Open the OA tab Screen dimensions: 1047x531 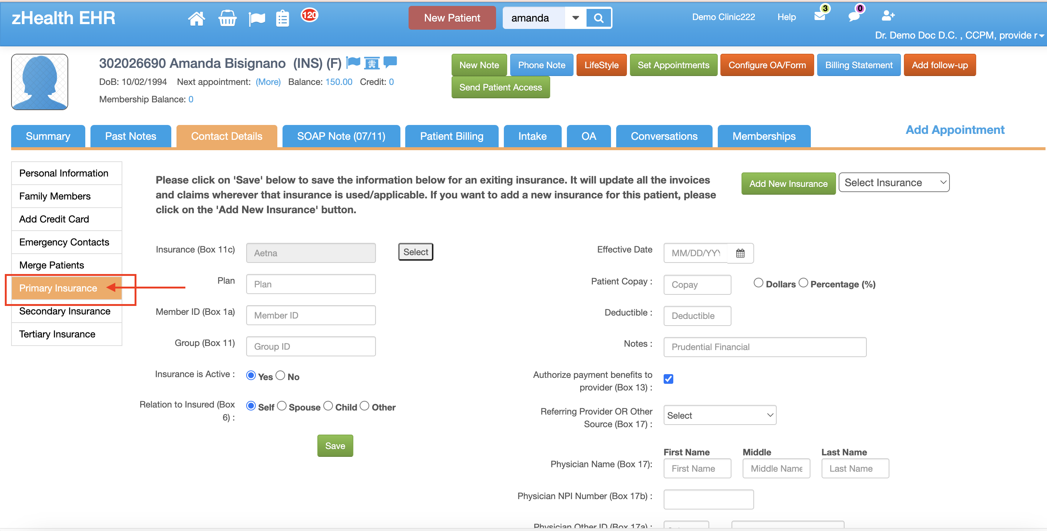point(588,136)
